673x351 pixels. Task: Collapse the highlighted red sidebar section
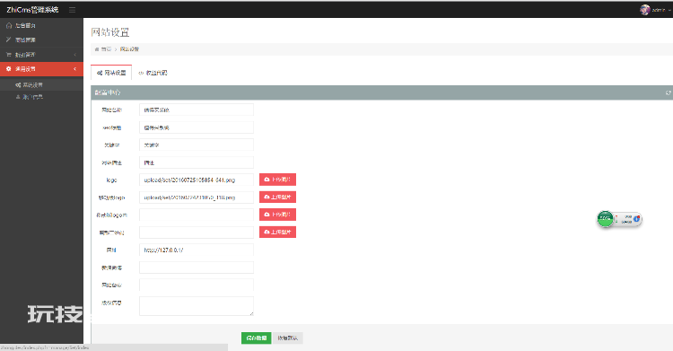(75, 69)
